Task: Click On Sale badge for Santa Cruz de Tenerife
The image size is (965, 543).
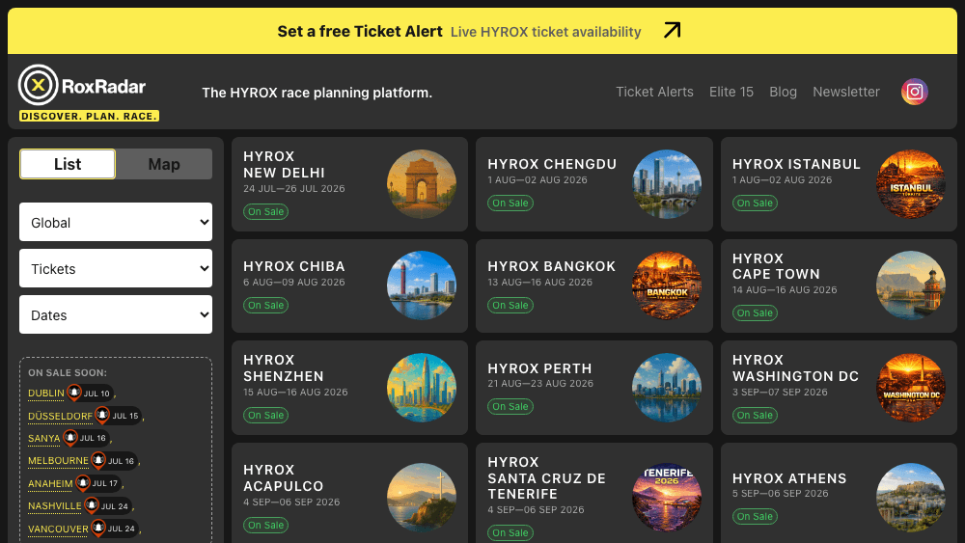Action: (510, 532)
